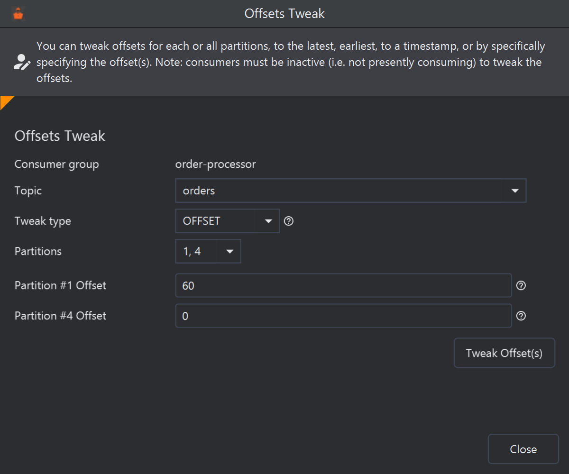Click the orange corner marker below the banner

(x=6, y=101)
